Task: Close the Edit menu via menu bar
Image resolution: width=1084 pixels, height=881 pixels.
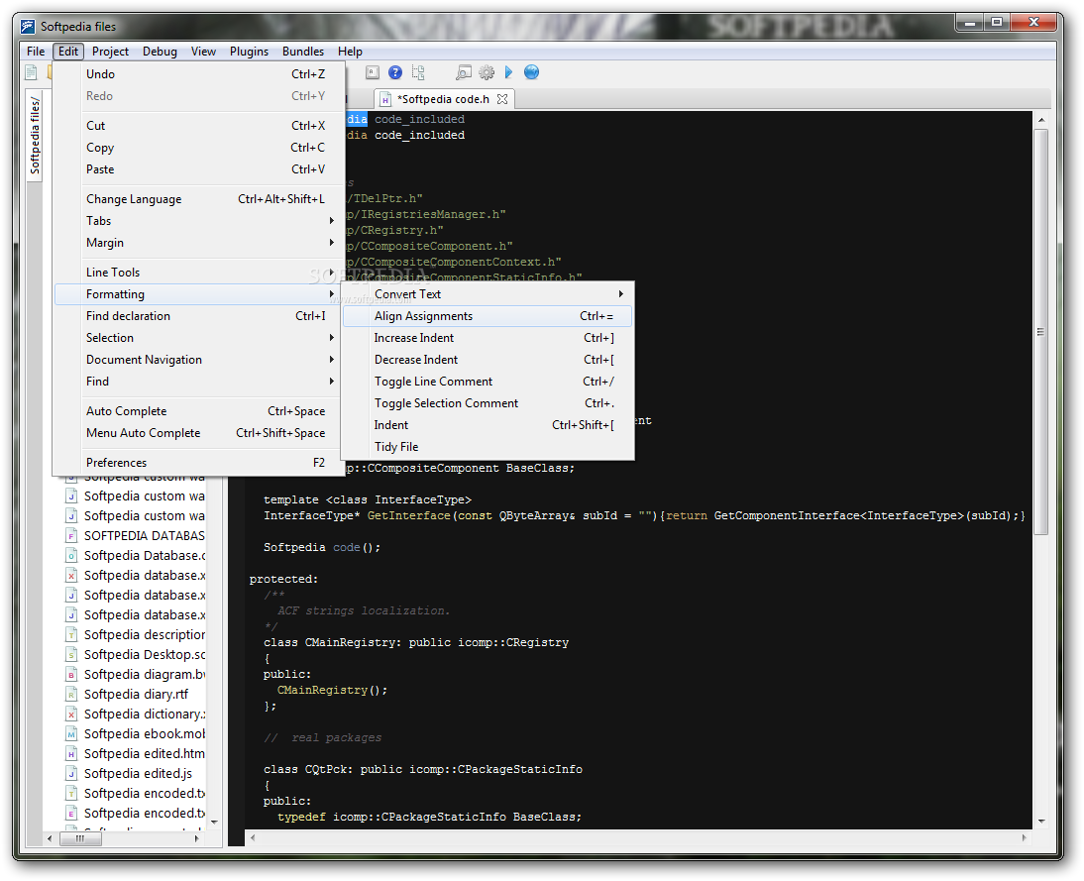Action: click(x=68, y=52)
